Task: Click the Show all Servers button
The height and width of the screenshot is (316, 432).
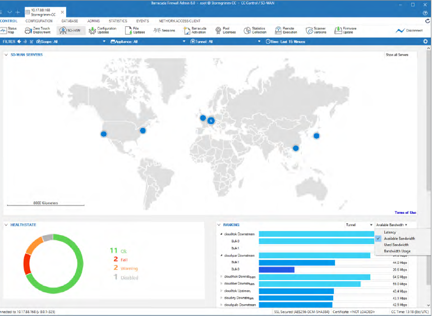Action: point(397,55)
